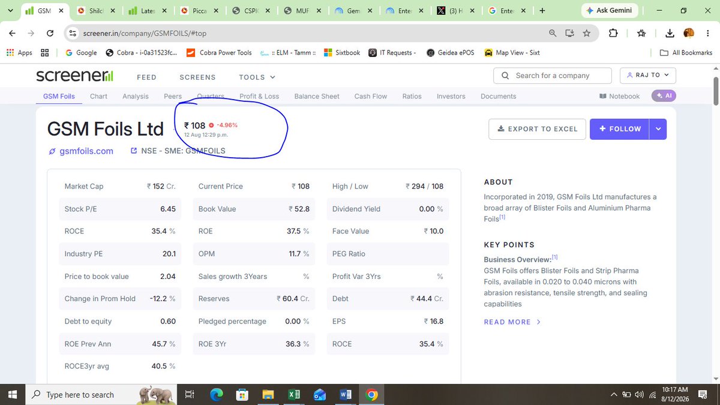Viewport: 720px width, 405px height.
Task: Open Task View on the taskbar
Action: coord(189,395)
